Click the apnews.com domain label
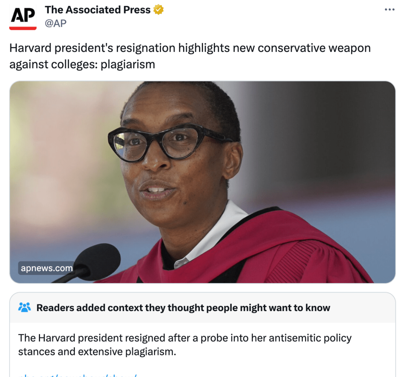This screenshot has width=397, height=377. click(47, 268)
